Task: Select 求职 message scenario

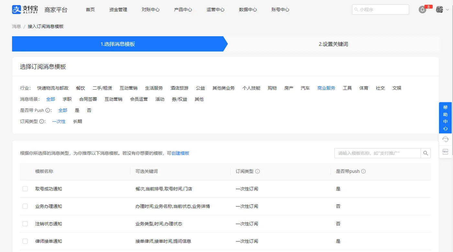Action: click(x=67, y=99)
